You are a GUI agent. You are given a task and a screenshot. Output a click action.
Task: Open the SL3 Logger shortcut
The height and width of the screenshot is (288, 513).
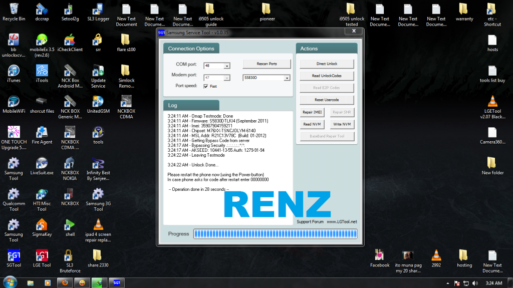coord(98,13)
